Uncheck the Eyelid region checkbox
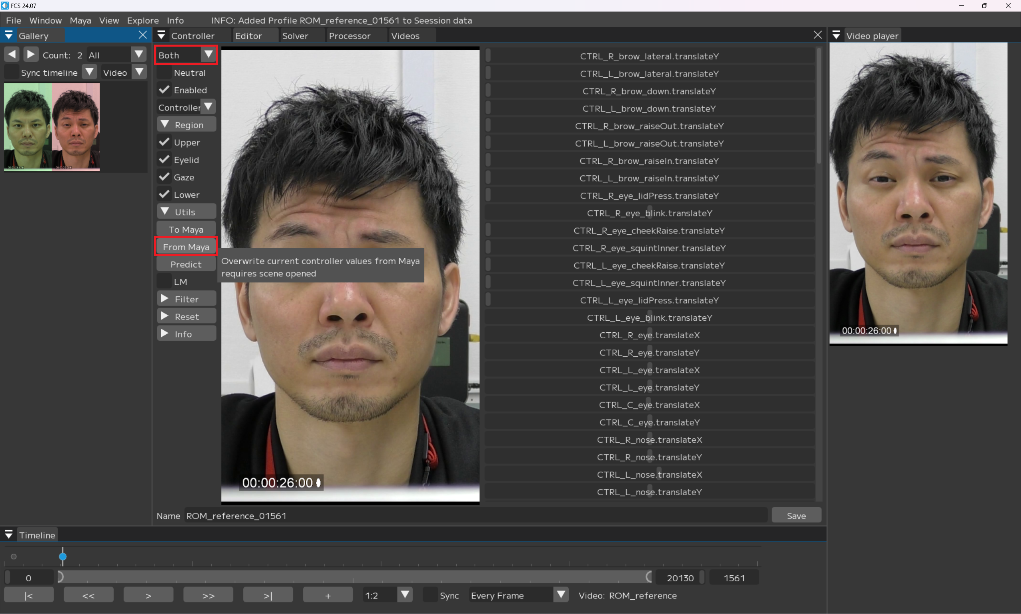The image size is (1021, 614). 164,160
